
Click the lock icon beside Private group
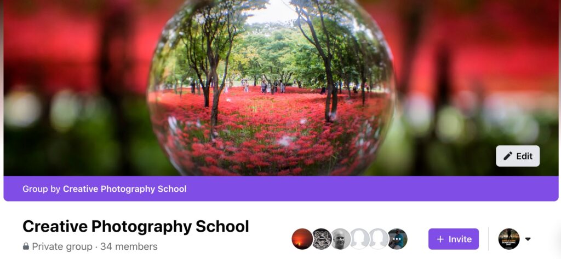26,246
